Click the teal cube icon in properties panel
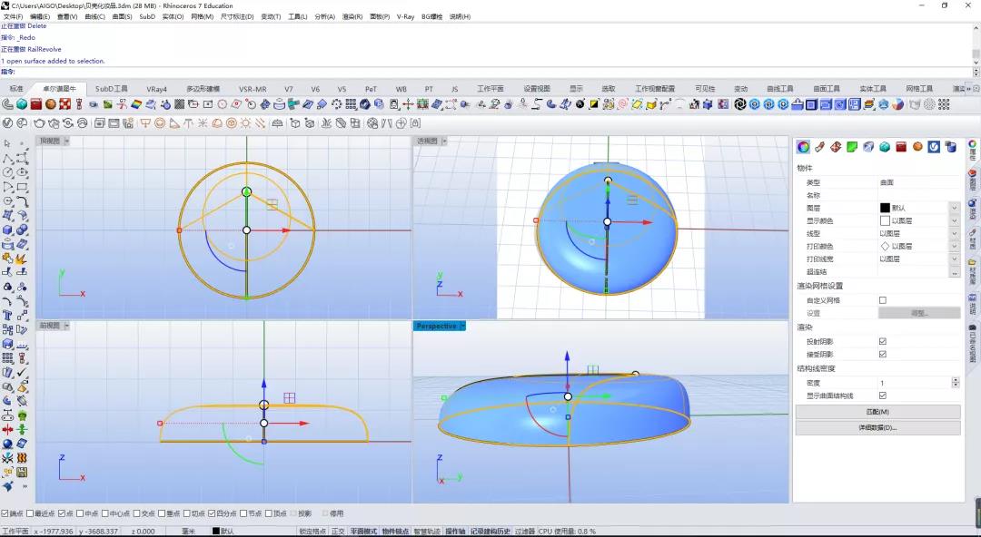This screenshot has width=981, height=537. (885, 147)
